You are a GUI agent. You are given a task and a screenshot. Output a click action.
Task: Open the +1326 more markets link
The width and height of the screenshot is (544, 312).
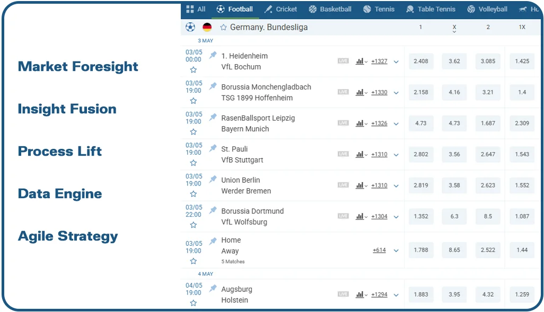click(379, 123)
